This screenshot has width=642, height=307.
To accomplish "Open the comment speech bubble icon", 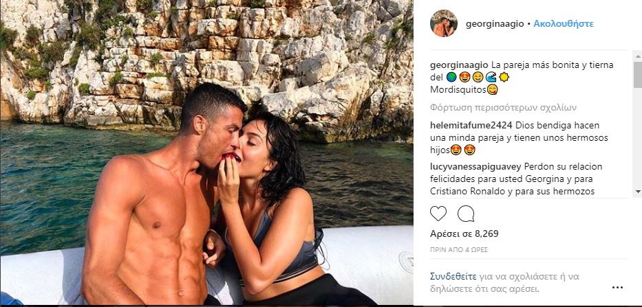I will [x=466, y=214].
